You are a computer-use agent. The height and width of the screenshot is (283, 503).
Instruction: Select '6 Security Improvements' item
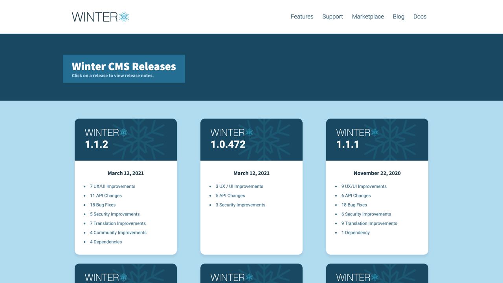366,214
